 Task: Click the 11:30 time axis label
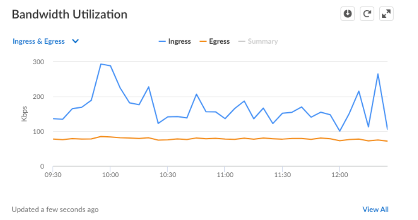pos(282,175)
